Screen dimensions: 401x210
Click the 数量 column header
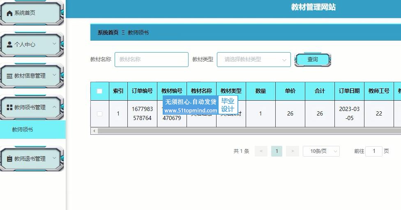coord(260,91)
